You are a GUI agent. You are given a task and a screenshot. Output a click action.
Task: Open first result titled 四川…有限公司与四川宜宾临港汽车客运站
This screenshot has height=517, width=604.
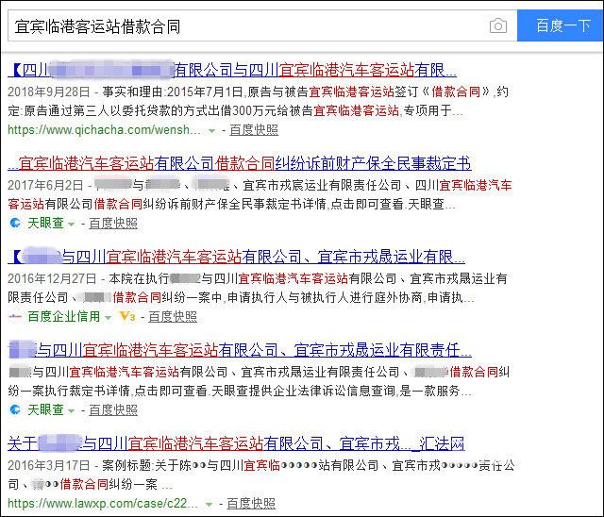(232, 70)
